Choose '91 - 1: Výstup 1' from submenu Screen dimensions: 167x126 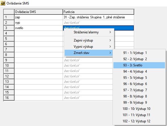point(139,53)
